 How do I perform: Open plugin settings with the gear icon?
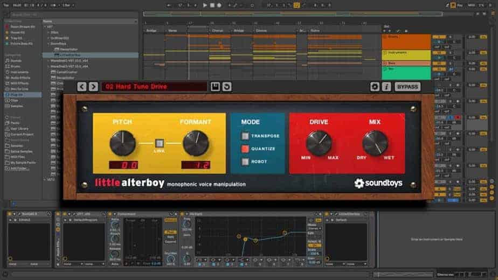(x=375, y=87)
